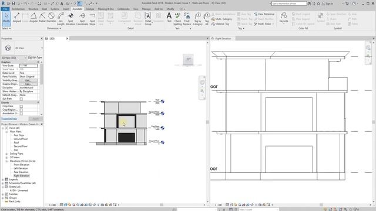Click the Material Tag tool

220,24
